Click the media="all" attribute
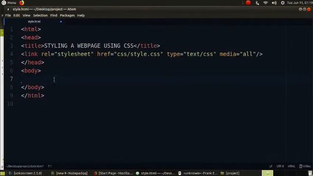The image size is (313, 176). 238,54
